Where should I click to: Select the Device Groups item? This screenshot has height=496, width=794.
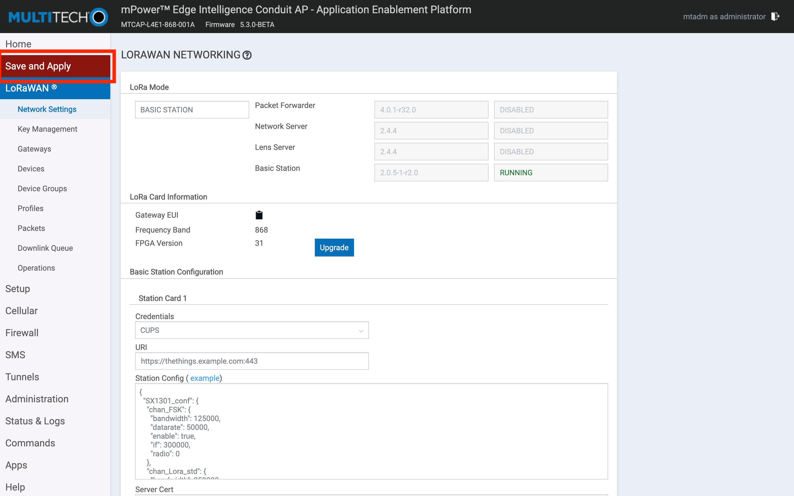click(42, 189)
